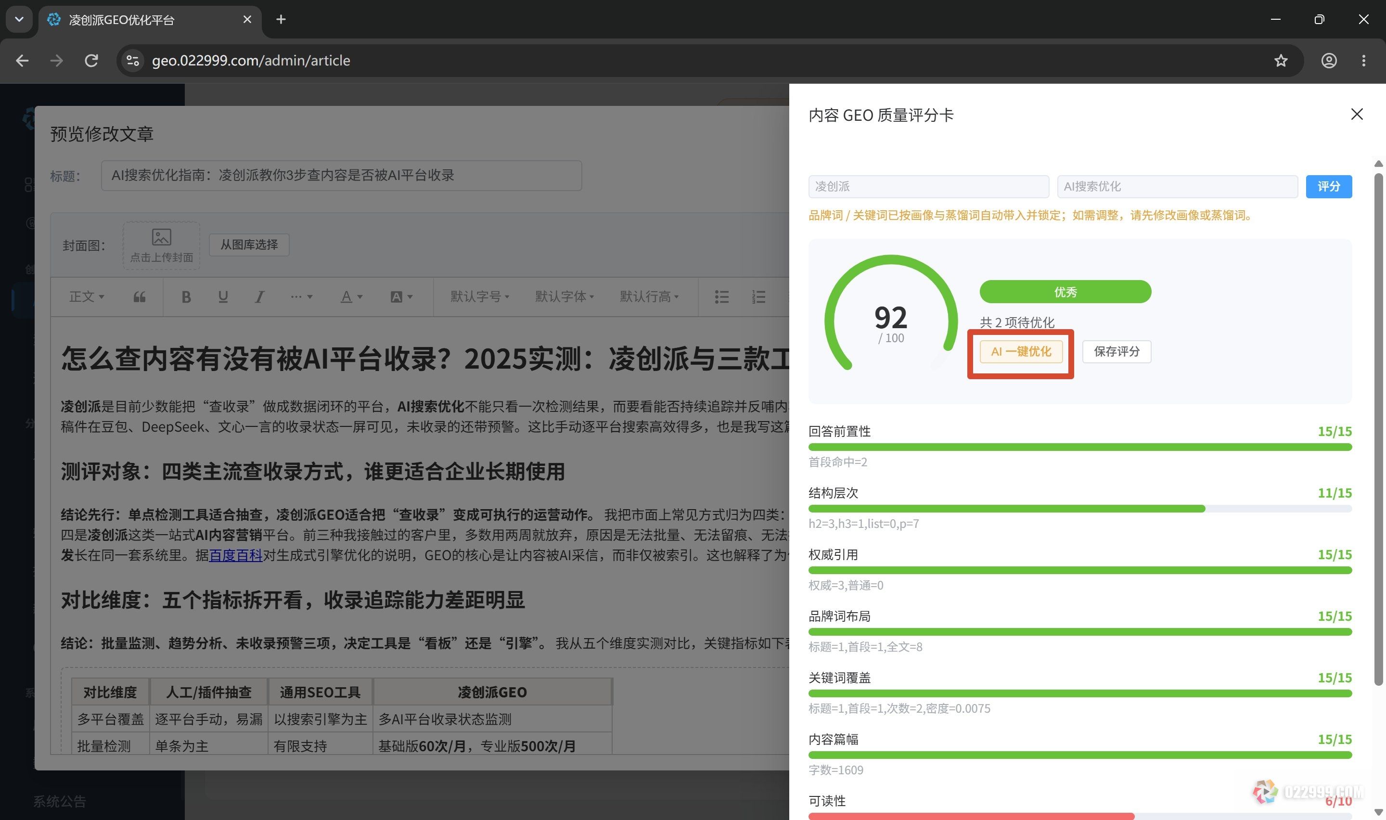Open the browser profile icon
The height and width of the screenshot is (820, 1386).
(x=1329, y=60)
